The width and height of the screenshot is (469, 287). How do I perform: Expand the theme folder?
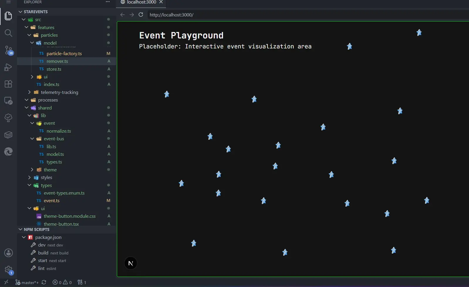32,170
